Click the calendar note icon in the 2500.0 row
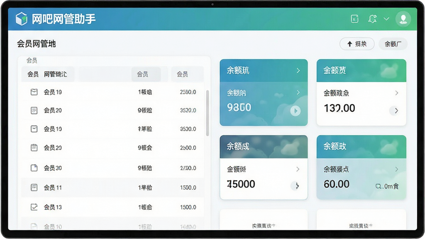Image resolution: width=425 pixels, height=239 pixels. click(x=34, y=148)
